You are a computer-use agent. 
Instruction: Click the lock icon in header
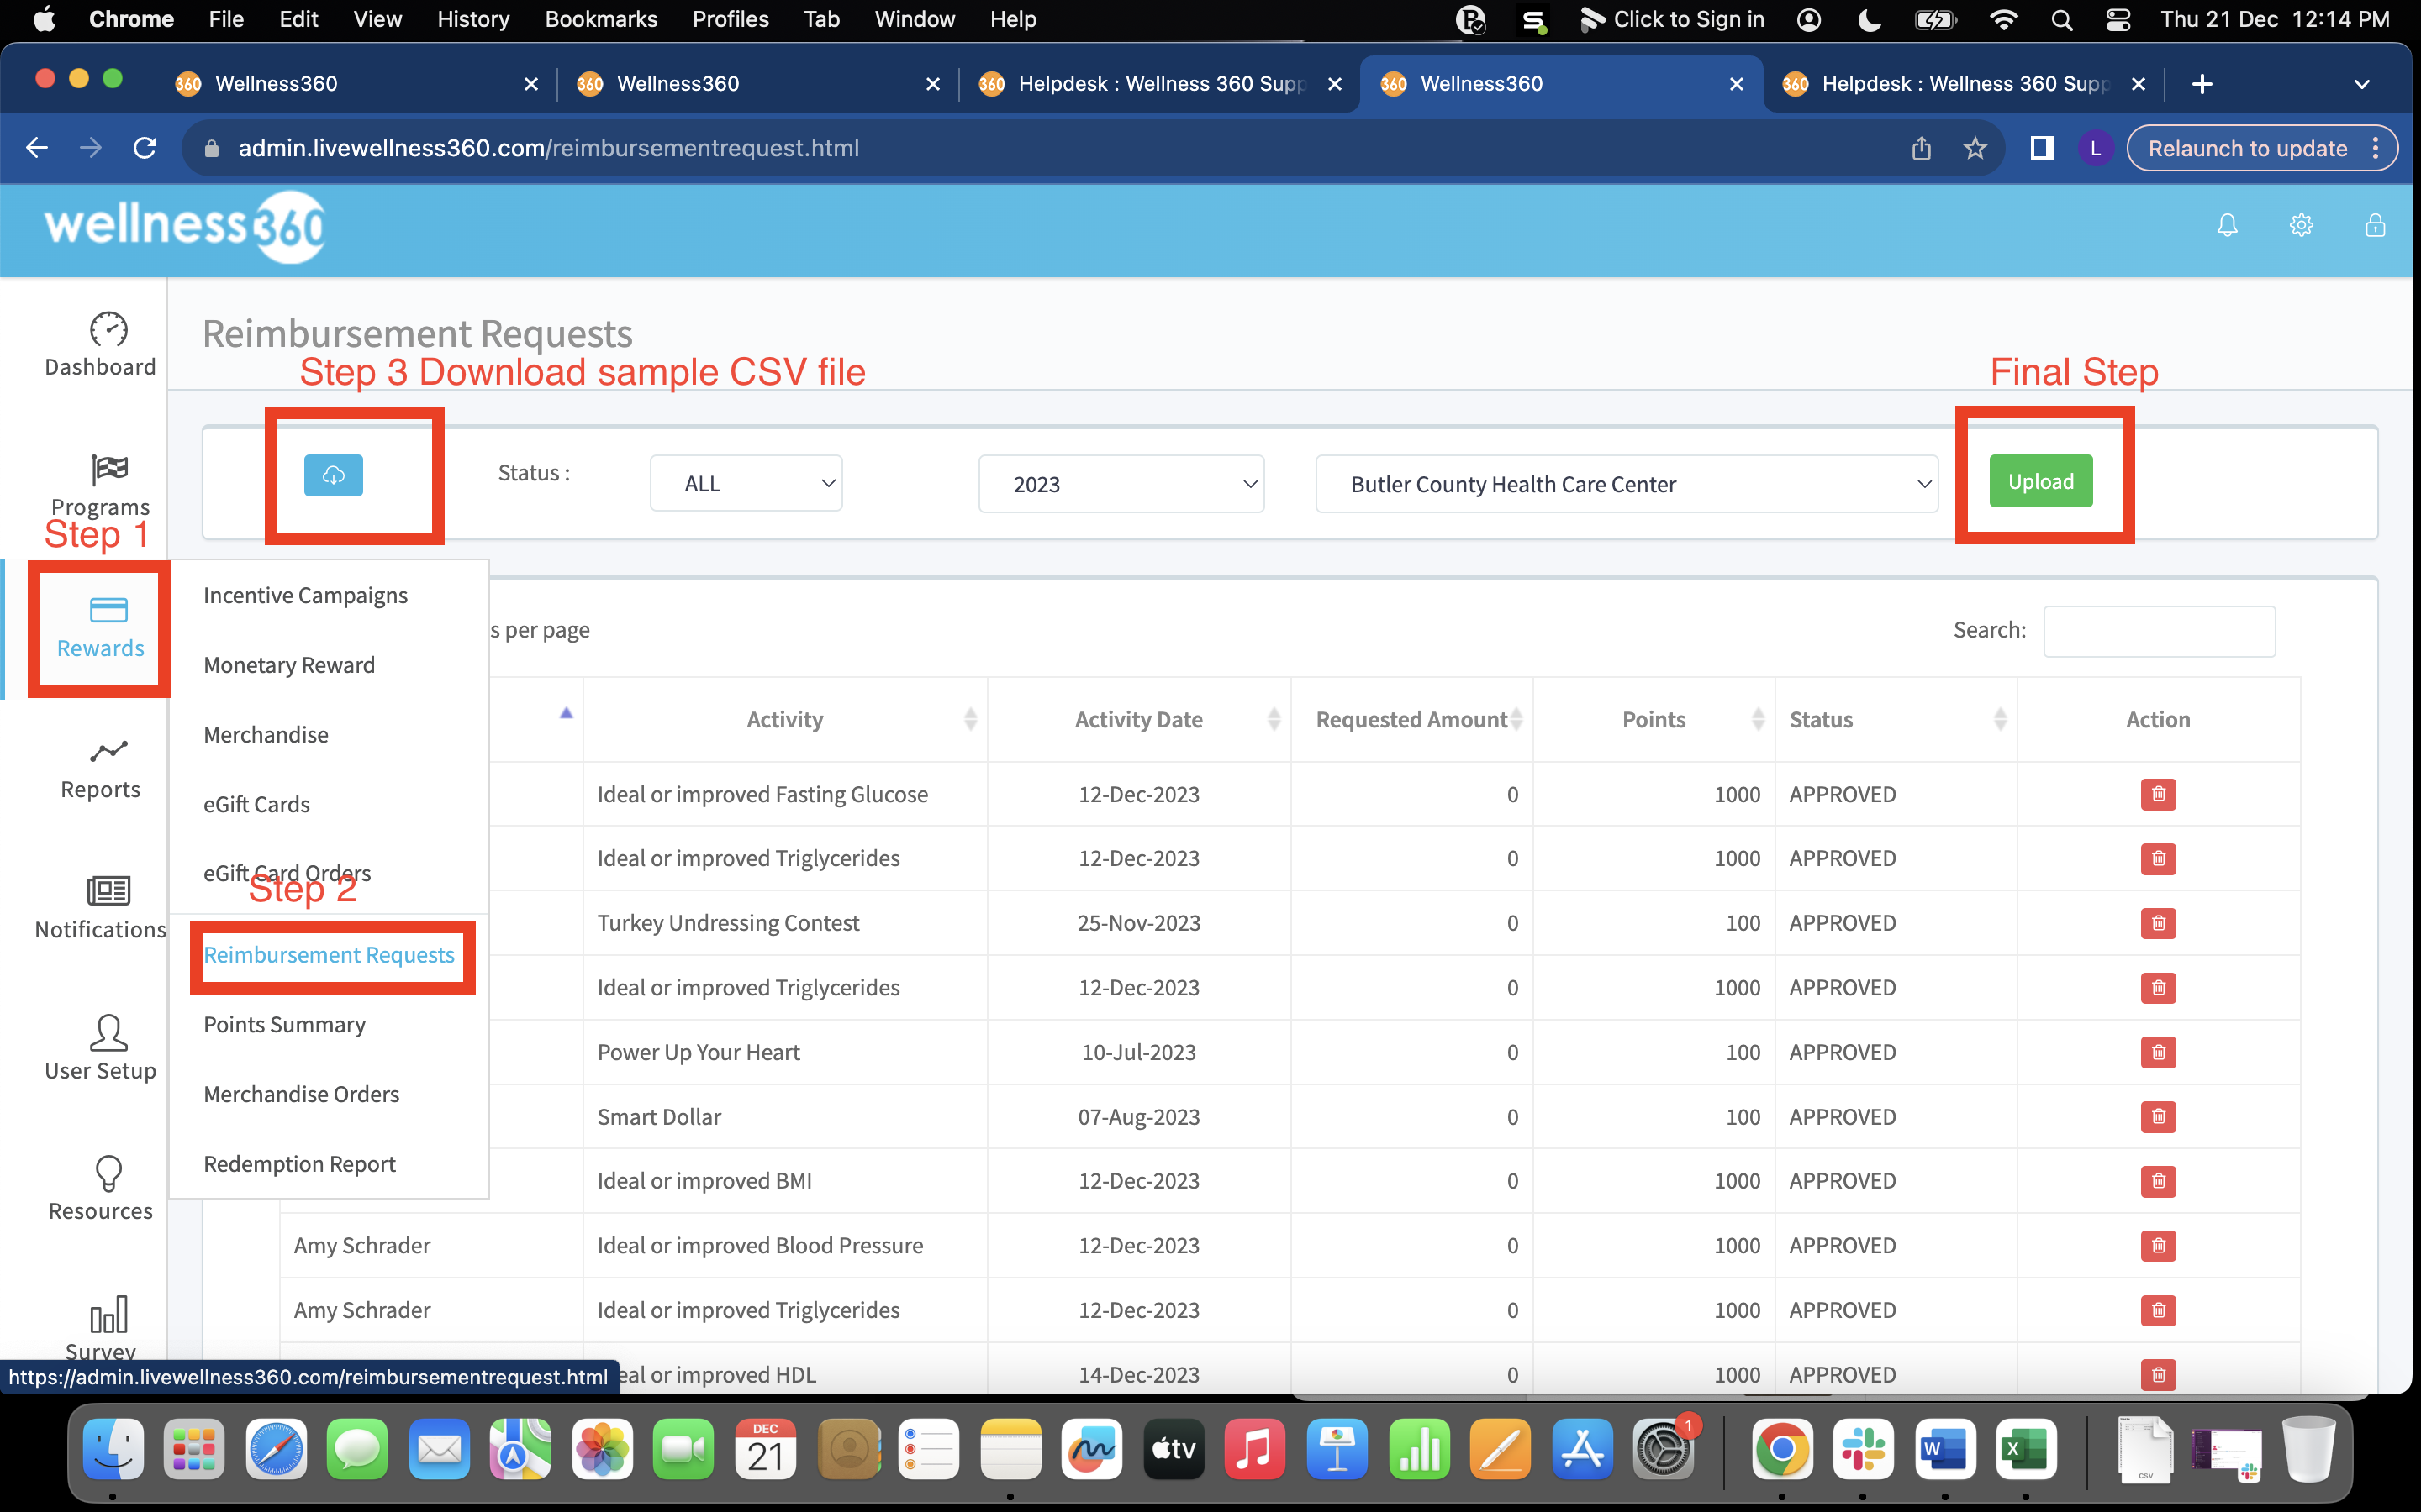pyautogui.click(x=2375, y=226)
